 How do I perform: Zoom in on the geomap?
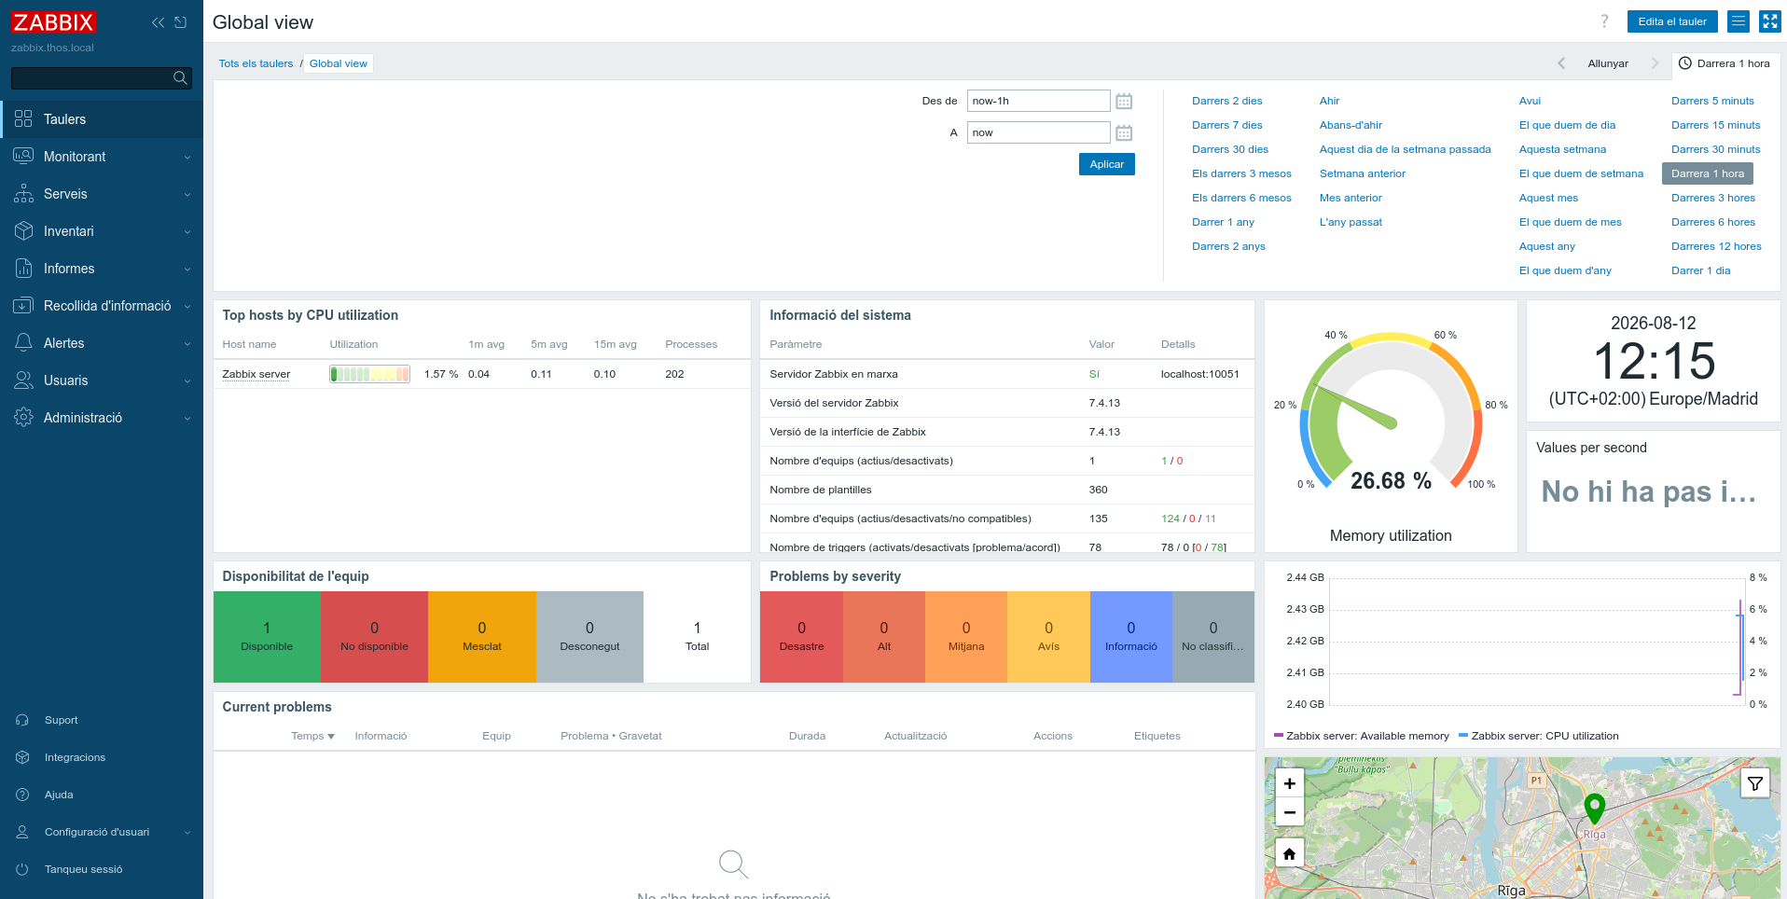click(1290, 783)
